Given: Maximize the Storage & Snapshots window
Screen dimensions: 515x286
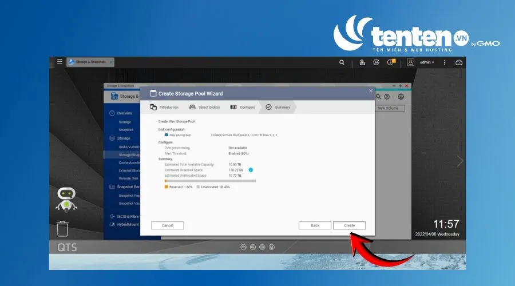Looking at the screenshot, I should coord(400,86).
